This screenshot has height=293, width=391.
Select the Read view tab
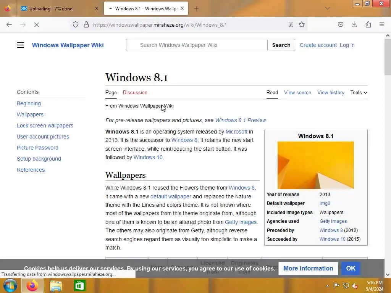(272, 93)
